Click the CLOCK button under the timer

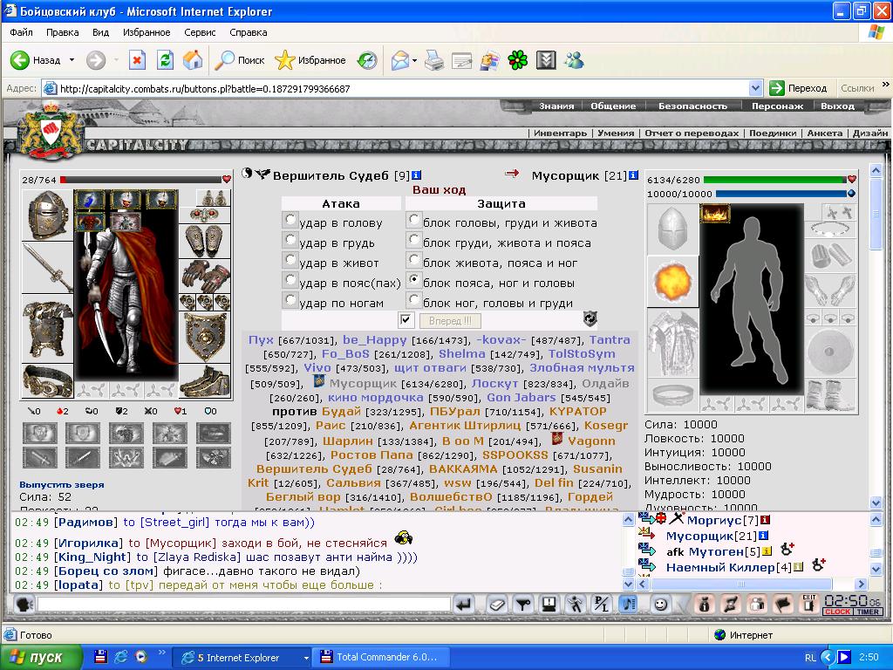tap(837, 612)
